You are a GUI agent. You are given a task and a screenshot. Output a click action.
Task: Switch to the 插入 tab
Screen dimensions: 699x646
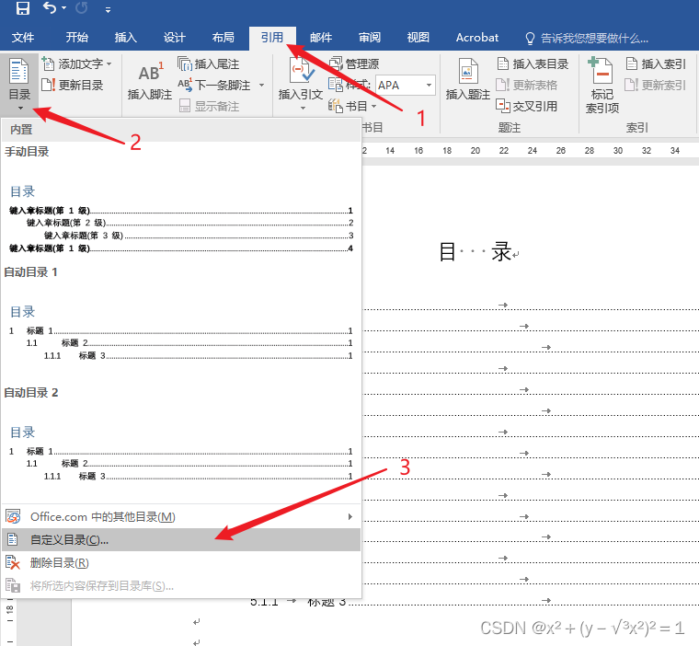coord(126,38)
